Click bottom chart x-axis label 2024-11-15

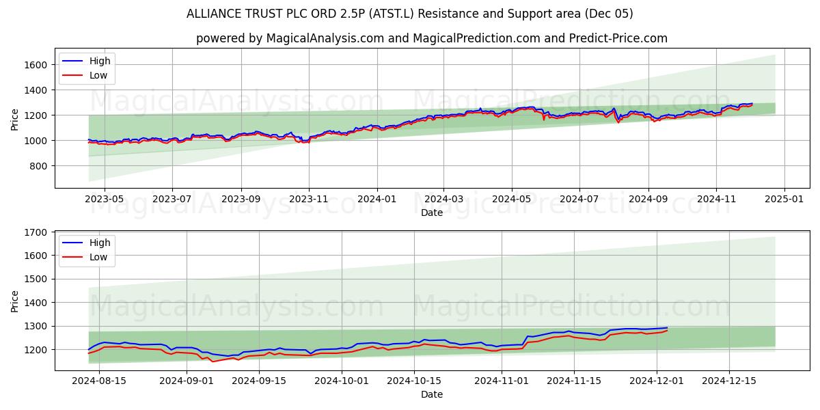[574, 382]
